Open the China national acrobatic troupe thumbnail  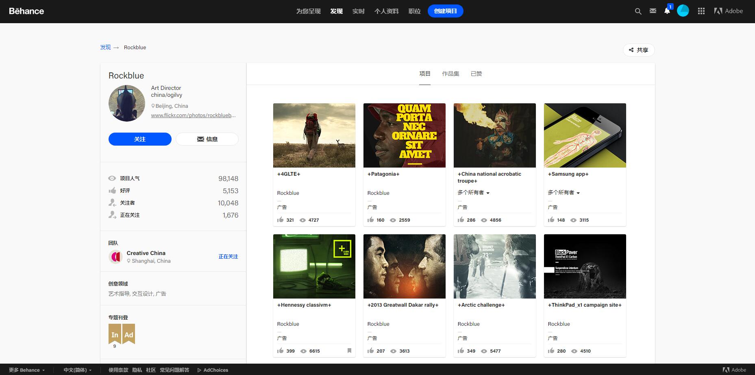click(x=495, y=135)
